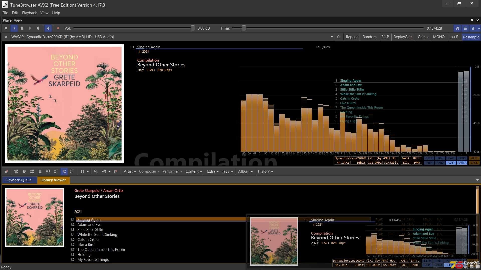481x270 pixels.
Task: Toggle ReplayGain
Action: 403,37
